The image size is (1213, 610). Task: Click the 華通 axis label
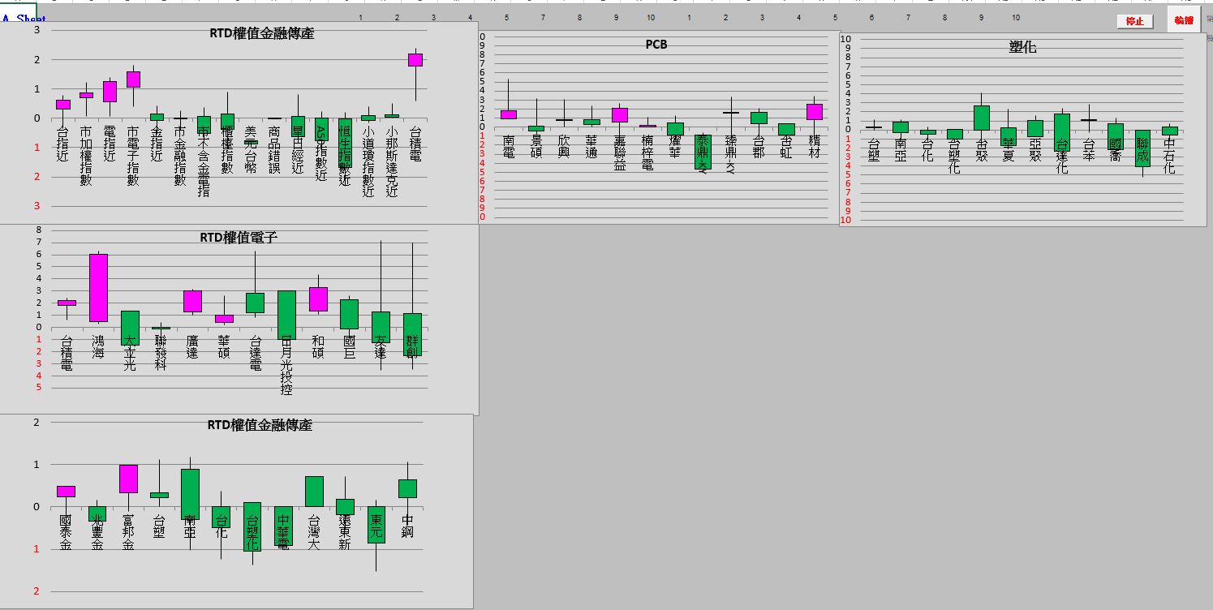point(591,146)
